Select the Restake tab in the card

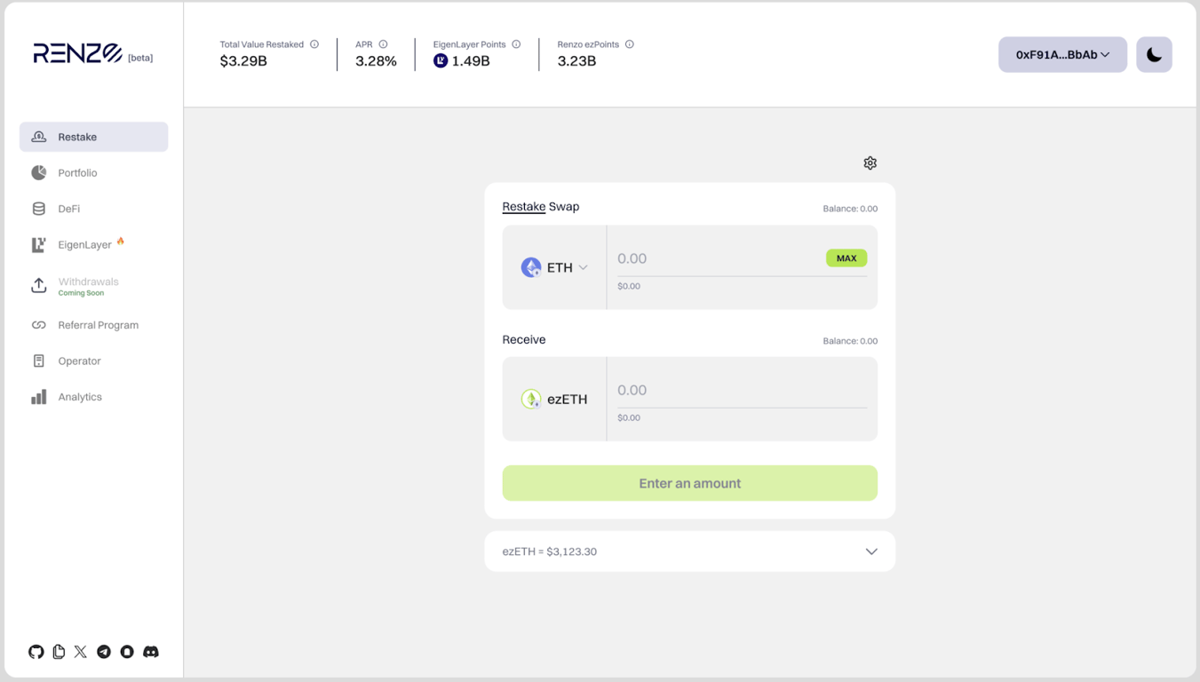(x=524, y=207)
